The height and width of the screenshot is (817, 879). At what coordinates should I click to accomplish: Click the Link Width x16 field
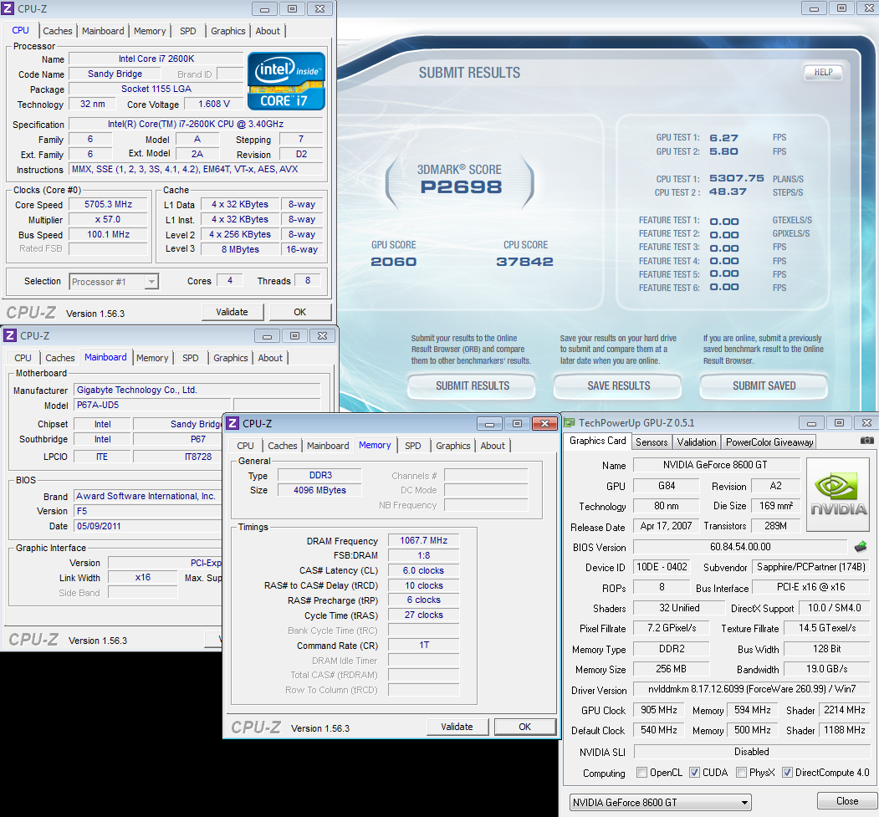click(x=142, y=577)
